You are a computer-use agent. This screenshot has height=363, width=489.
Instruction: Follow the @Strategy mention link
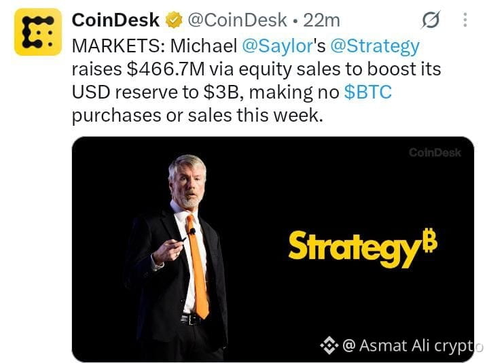click(375, 46)
